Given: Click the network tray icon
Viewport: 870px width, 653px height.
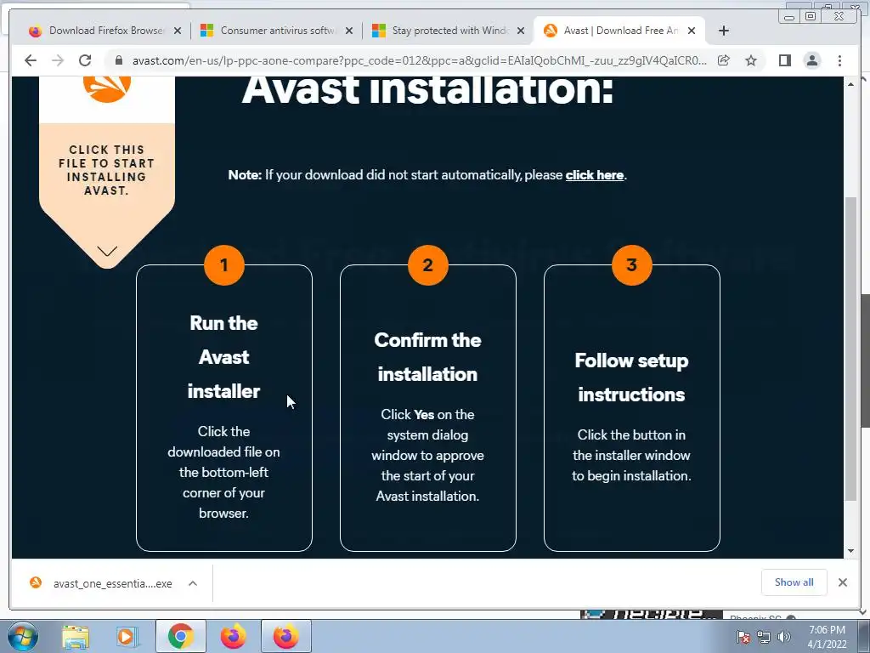Looking at the screenshot, I should [x=764, y=637].
